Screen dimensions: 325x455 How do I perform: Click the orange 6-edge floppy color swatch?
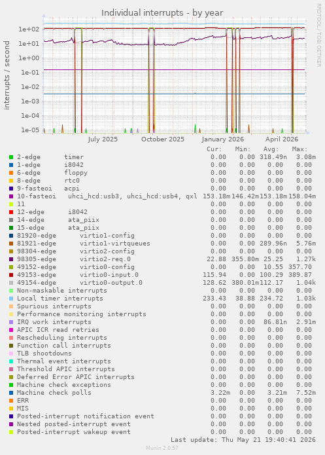pos(11,173)
